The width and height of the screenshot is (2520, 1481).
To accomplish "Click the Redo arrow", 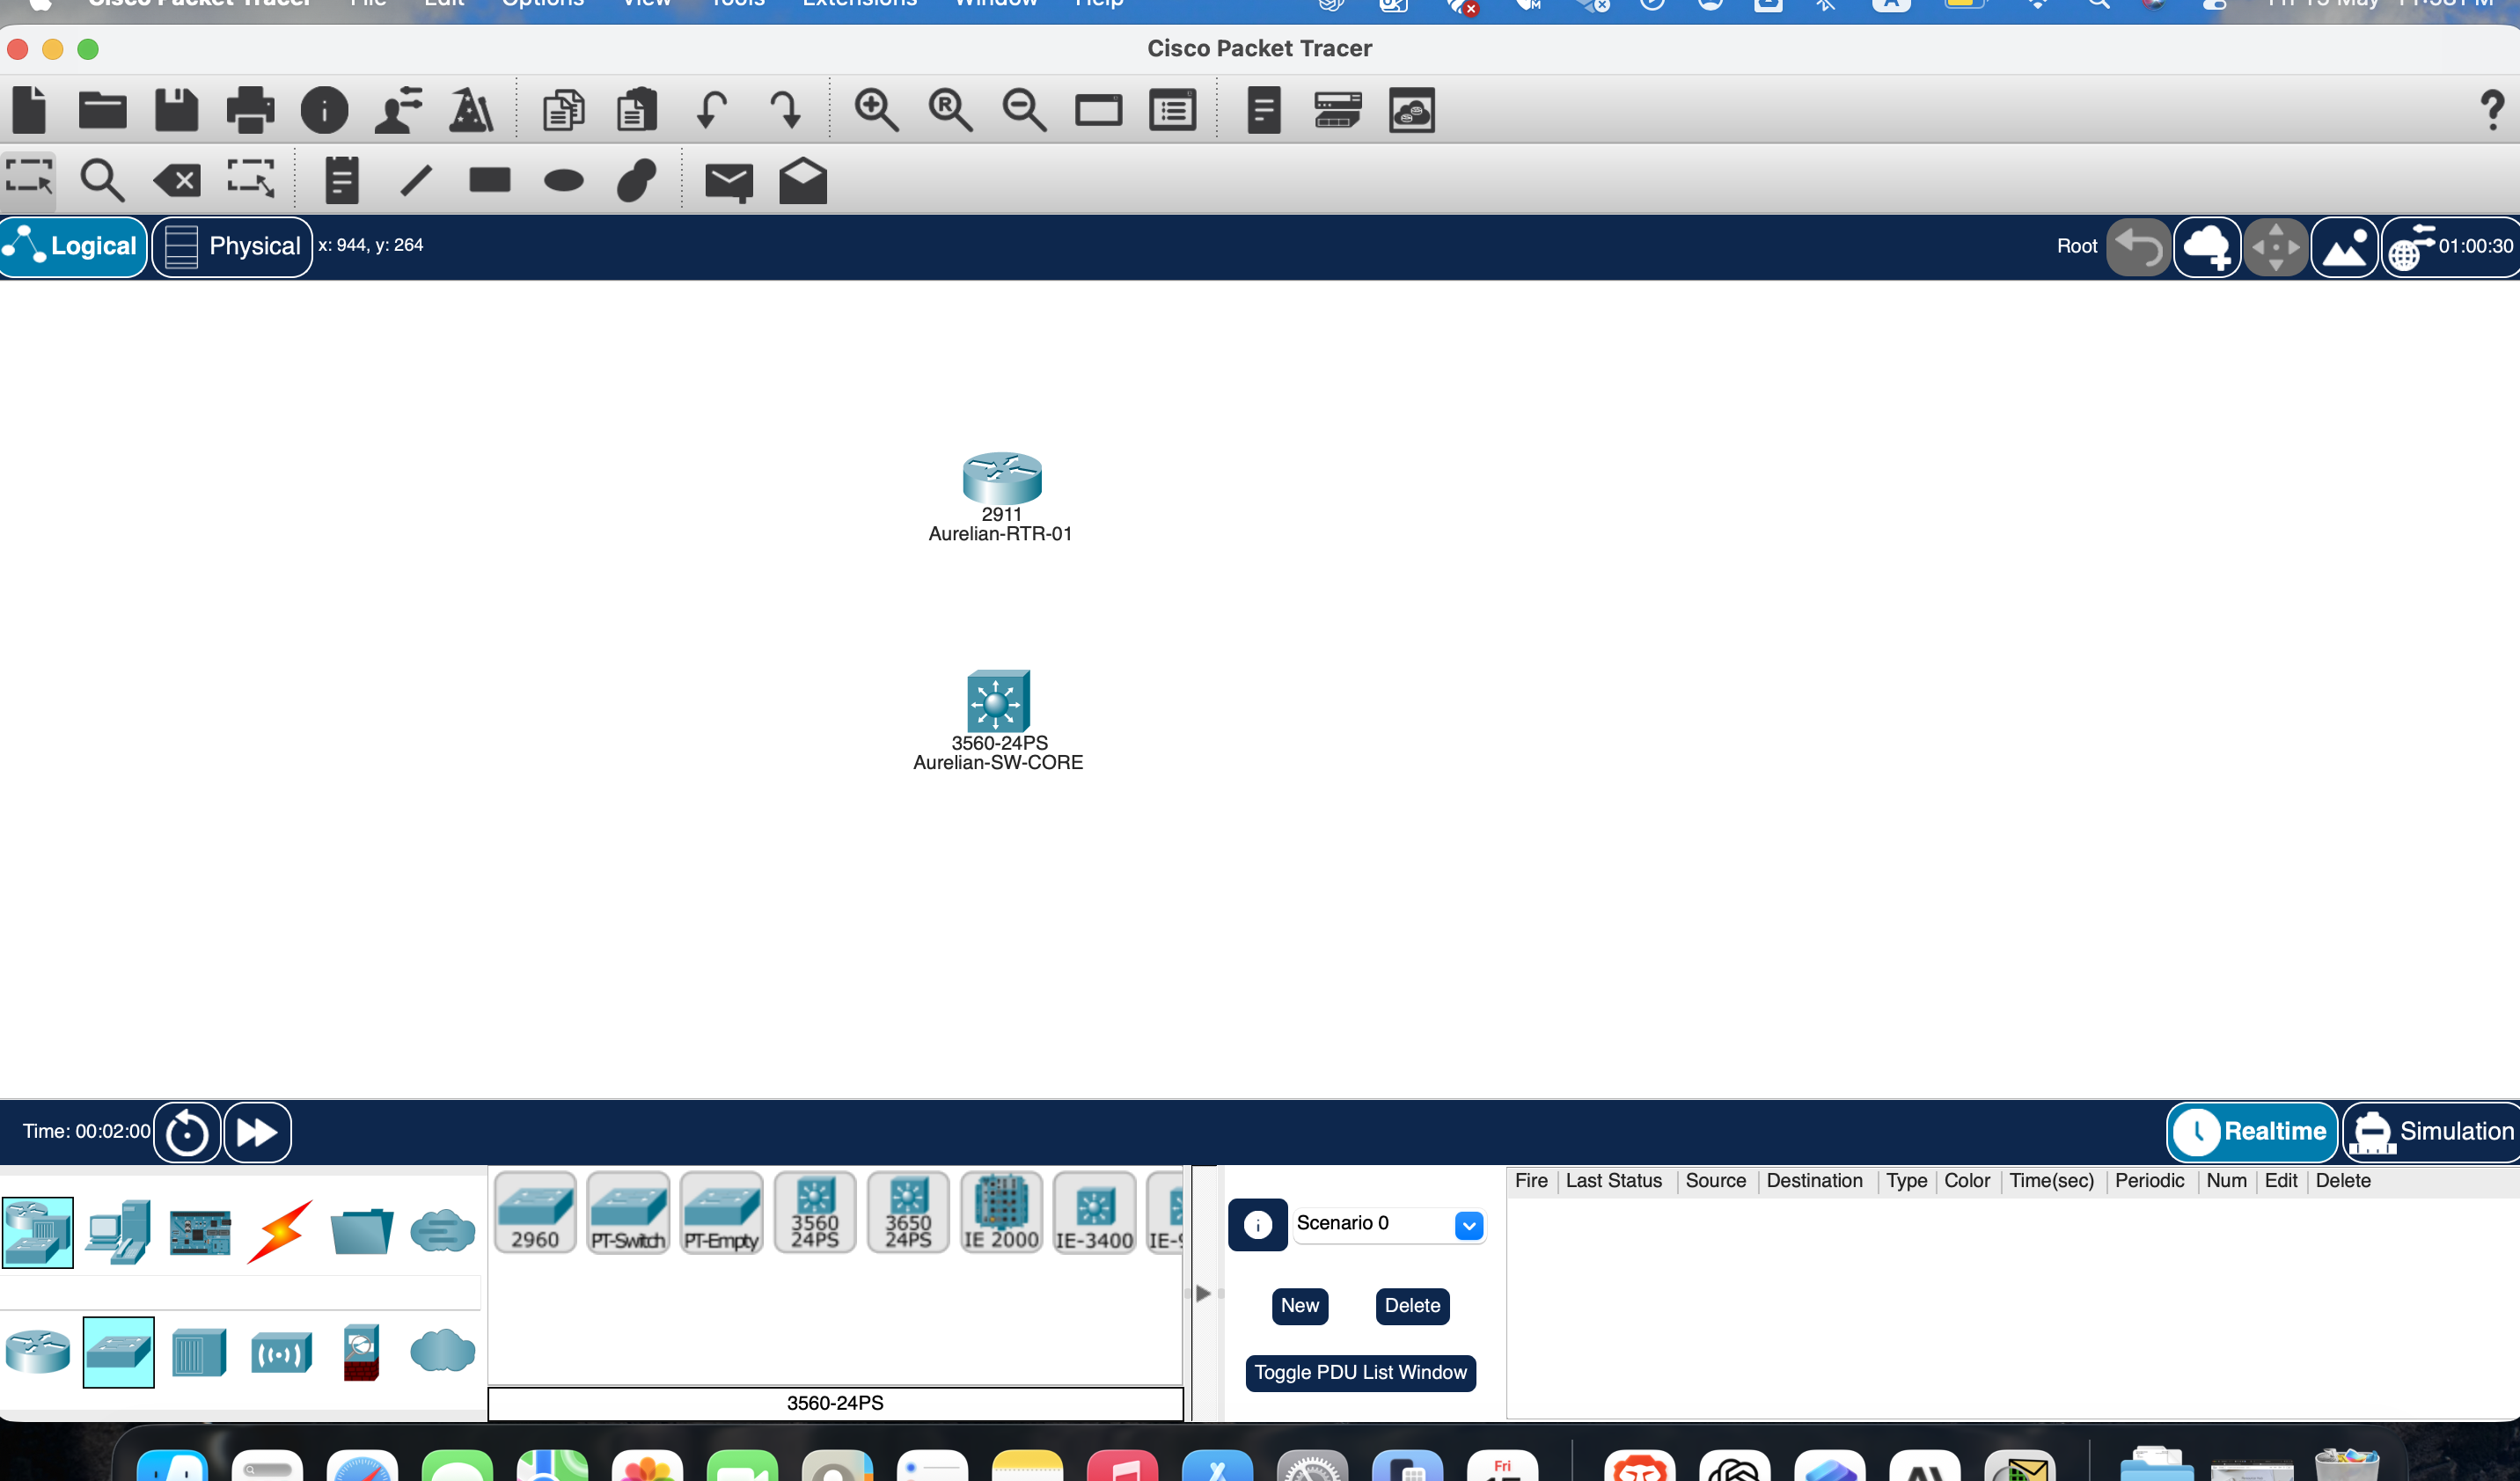I will point(785,110).
